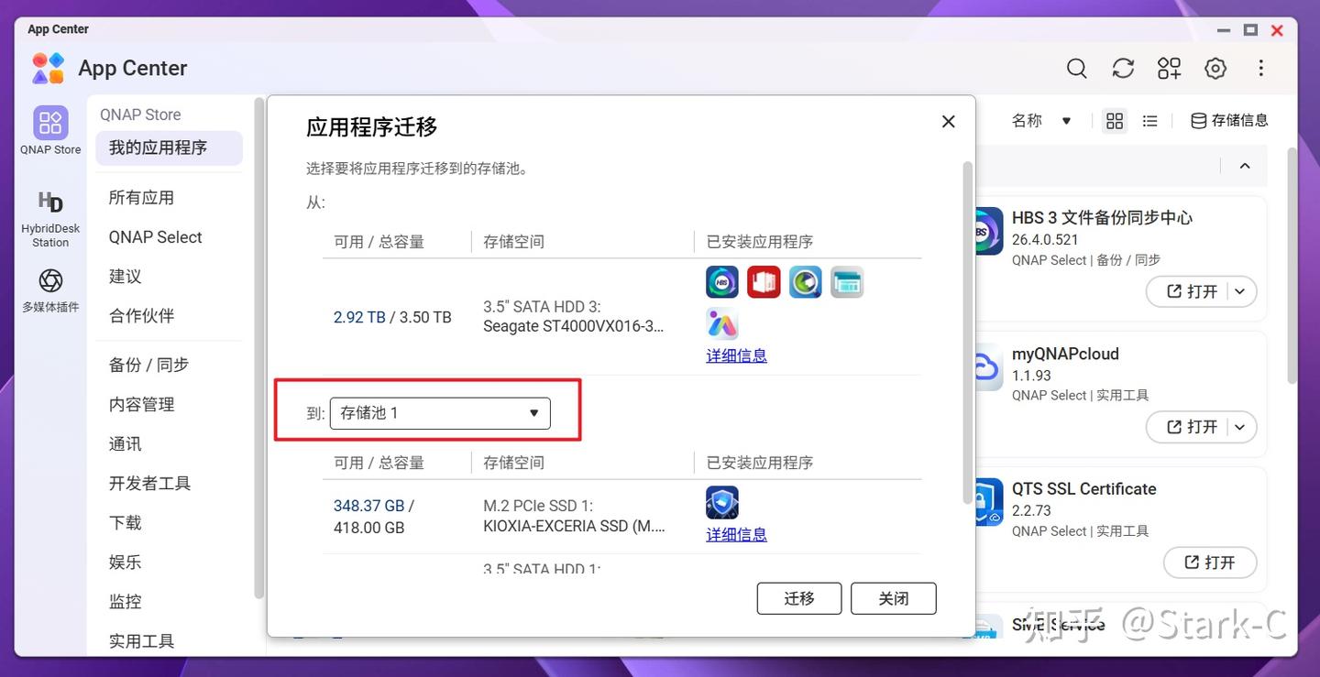Click 打开 button for QTS SSL Certificate

pos(1210,562)
